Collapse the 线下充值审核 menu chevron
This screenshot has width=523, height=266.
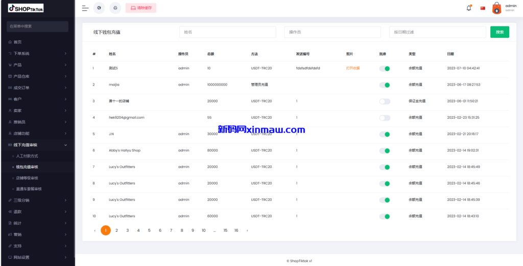(x=65, y=145)
